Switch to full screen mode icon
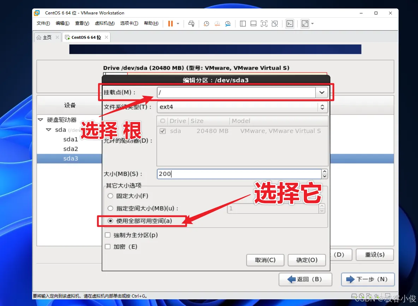The height and width of the screenshot is (306, 418). [x=264, y=24]
